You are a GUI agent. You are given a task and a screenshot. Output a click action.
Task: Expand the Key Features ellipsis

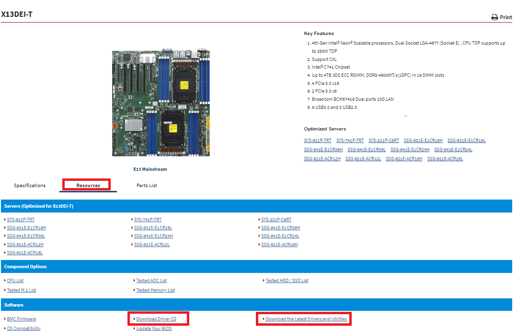[x=405, y=116]
